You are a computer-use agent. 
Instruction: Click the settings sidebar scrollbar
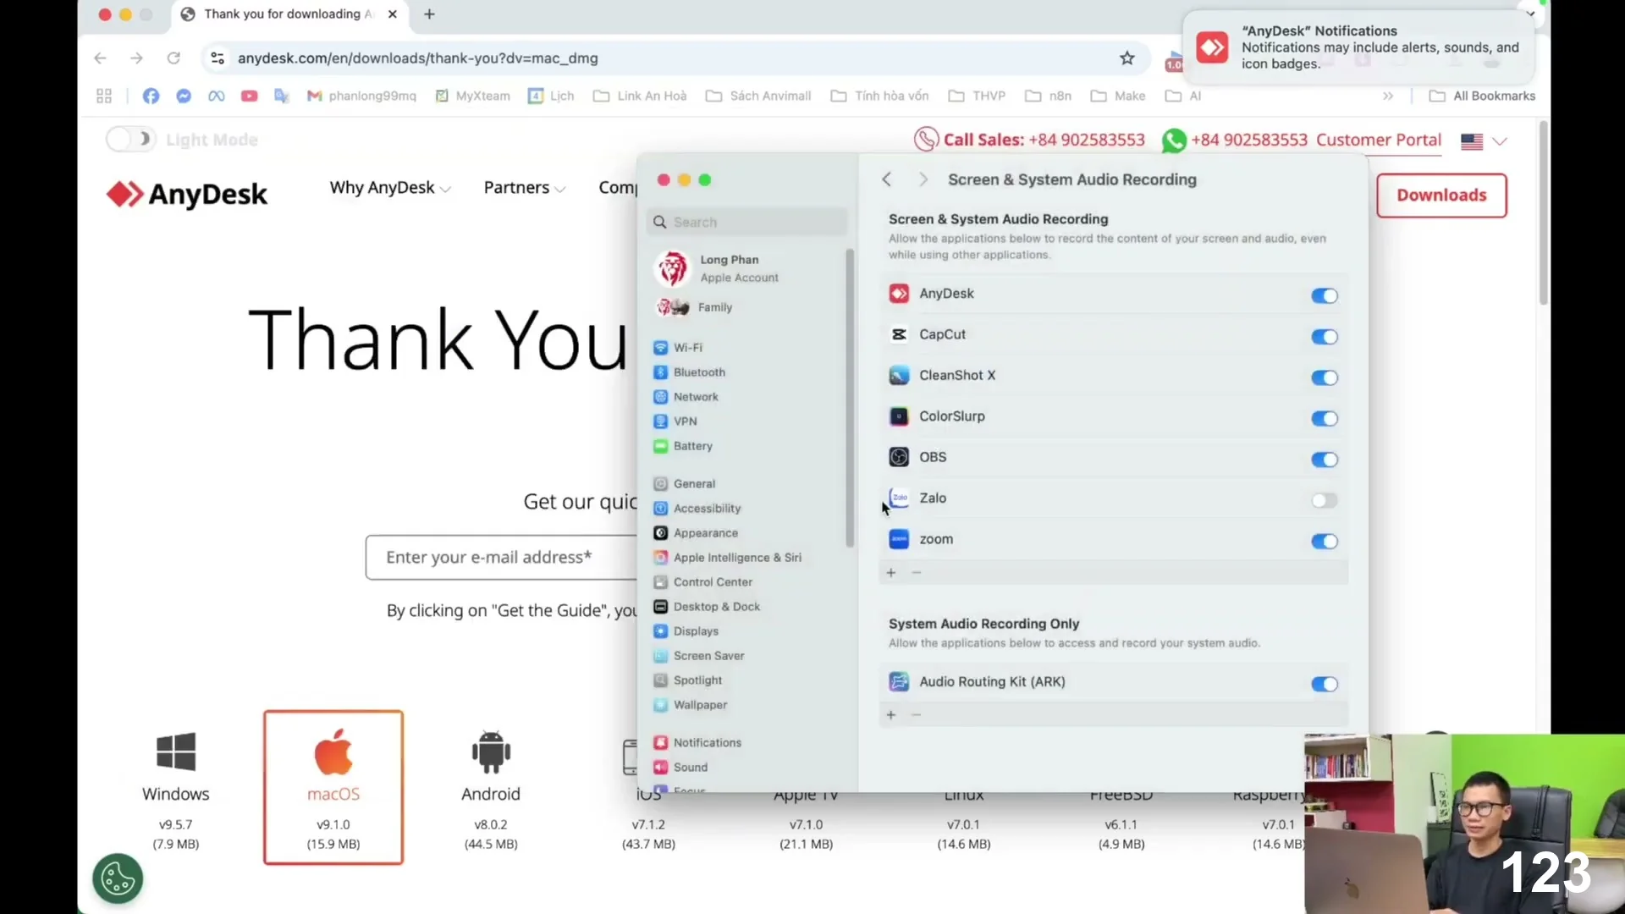850,398
